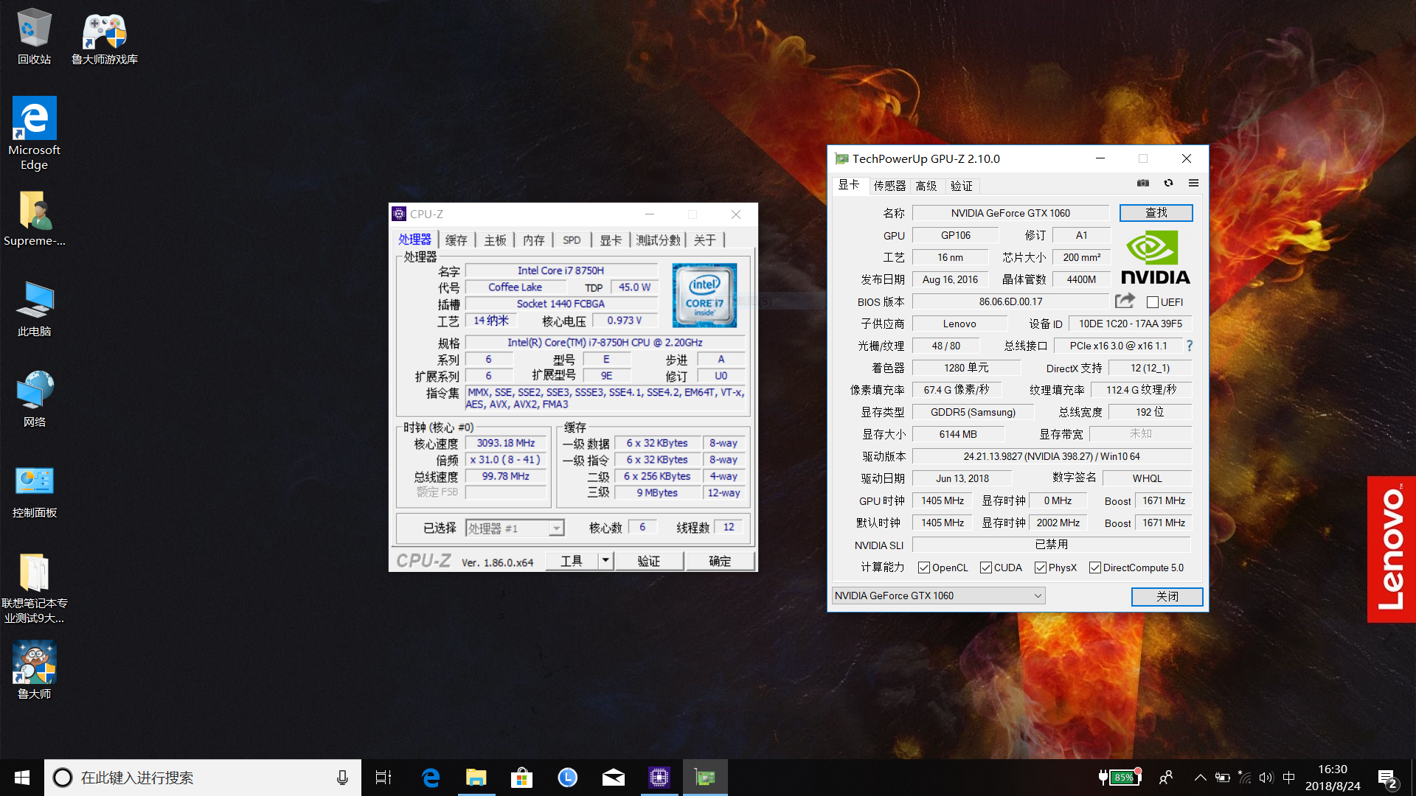Click 查找 lookup button in GPU-Z

click(x=1156, y=213)
